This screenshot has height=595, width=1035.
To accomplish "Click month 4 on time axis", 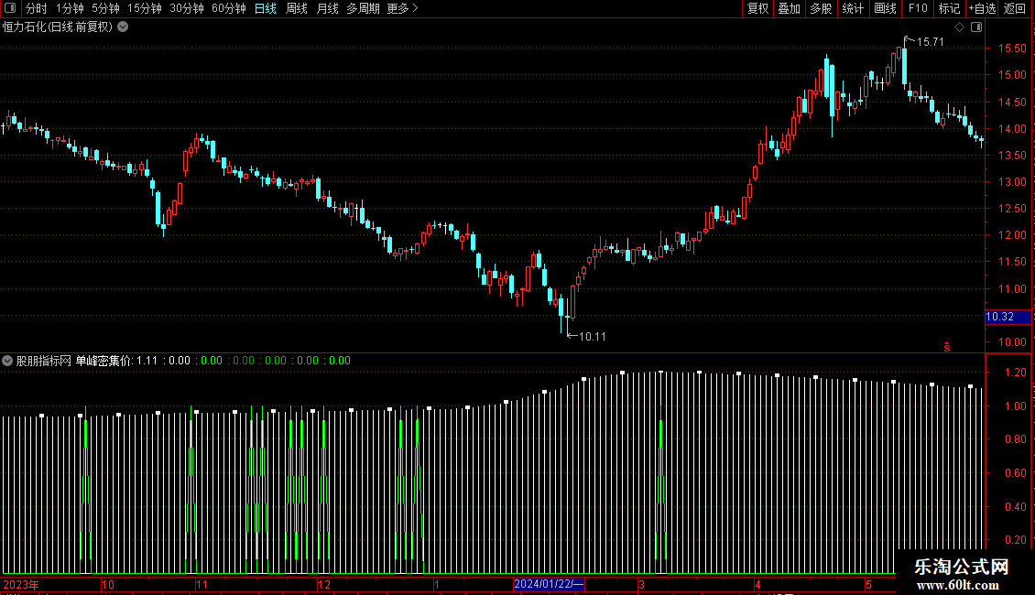I will (x=757, y=584).
